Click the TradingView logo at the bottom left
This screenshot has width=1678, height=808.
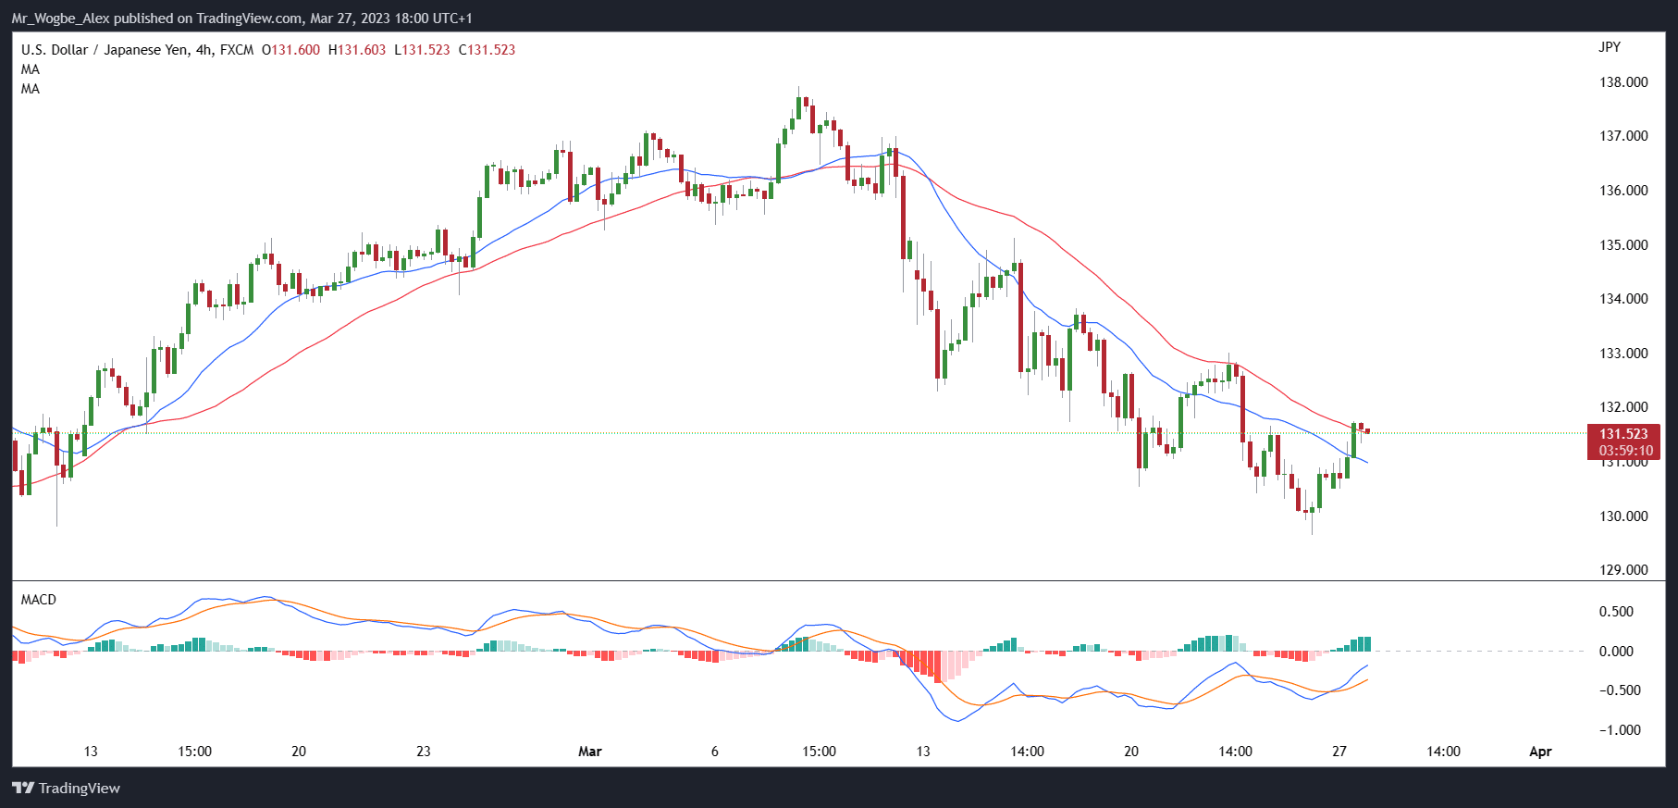click(66, 788)
